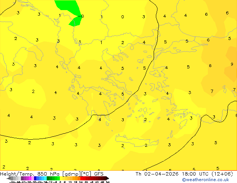Select the cyan legend swatch near -18

45,178
